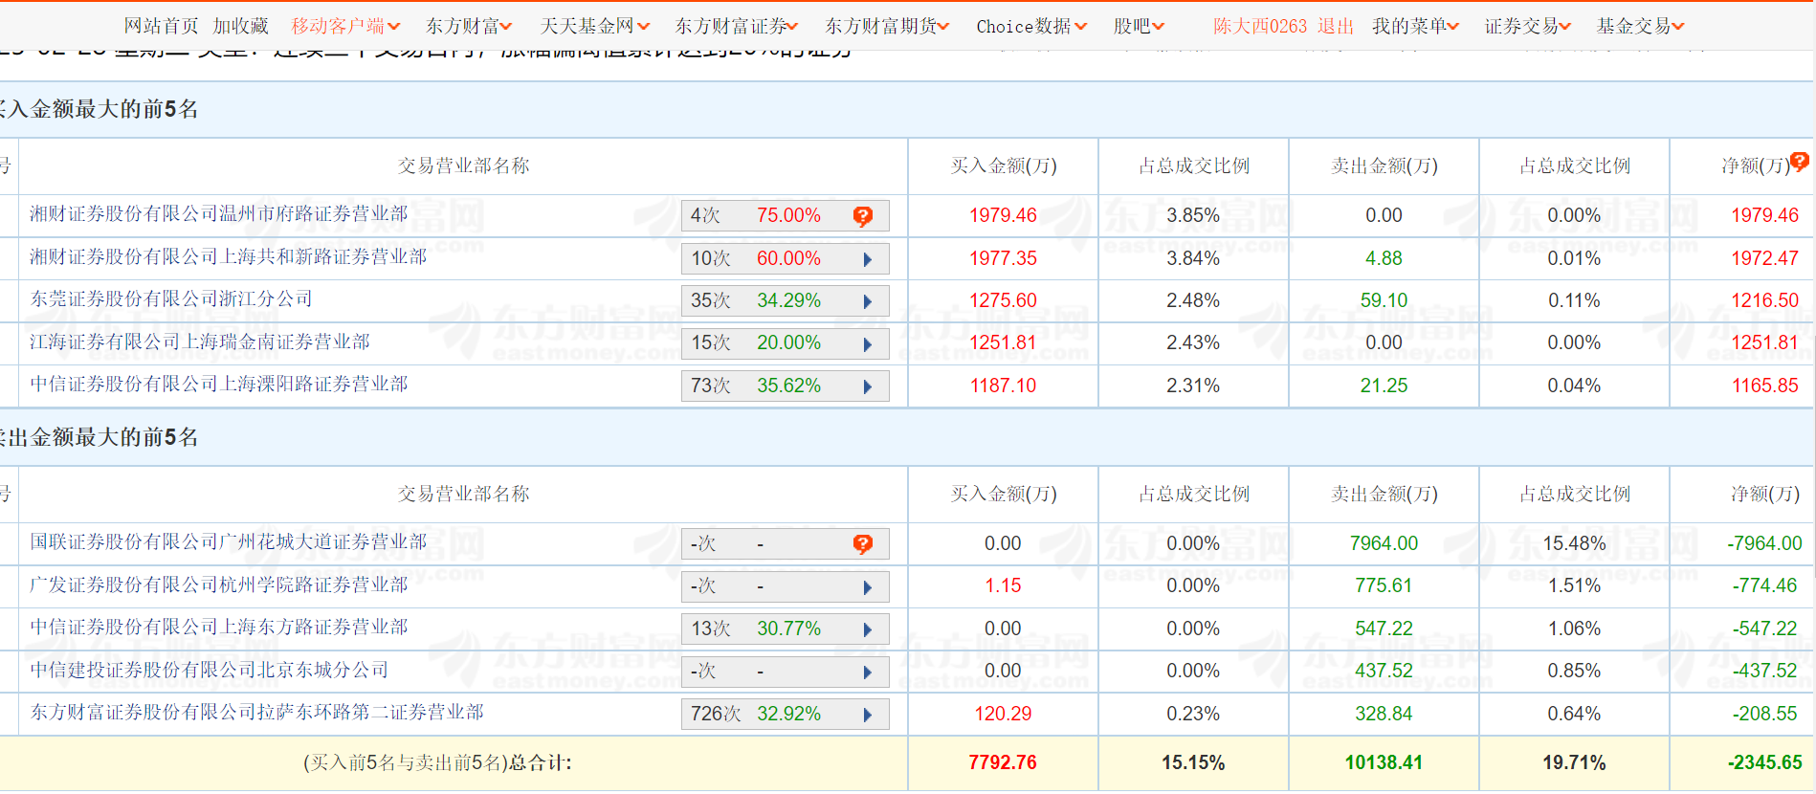Open the 我的菜单 dropdown
Viewport: 1816px width, 794px height.
click(x=1415, y=26)
